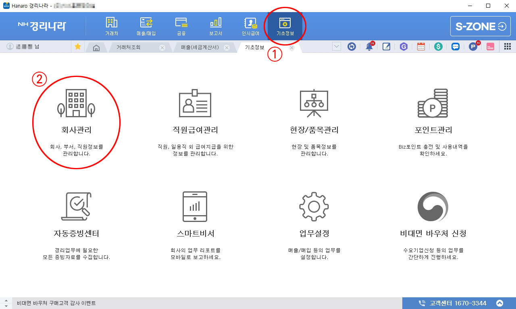Expand the bottom-right up chevron button
This screenshot has height=309, width=516.
point(499,303)
